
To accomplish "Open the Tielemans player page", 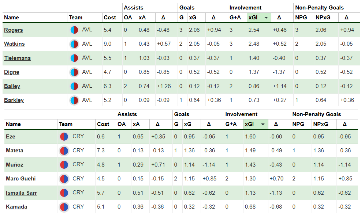I will pyautogui.click(x=17, y=58).
